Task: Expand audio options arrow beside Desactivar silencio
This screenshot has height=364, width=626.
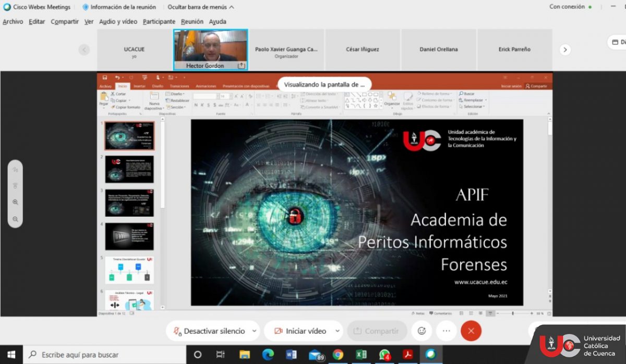Action: coord(254,331)
